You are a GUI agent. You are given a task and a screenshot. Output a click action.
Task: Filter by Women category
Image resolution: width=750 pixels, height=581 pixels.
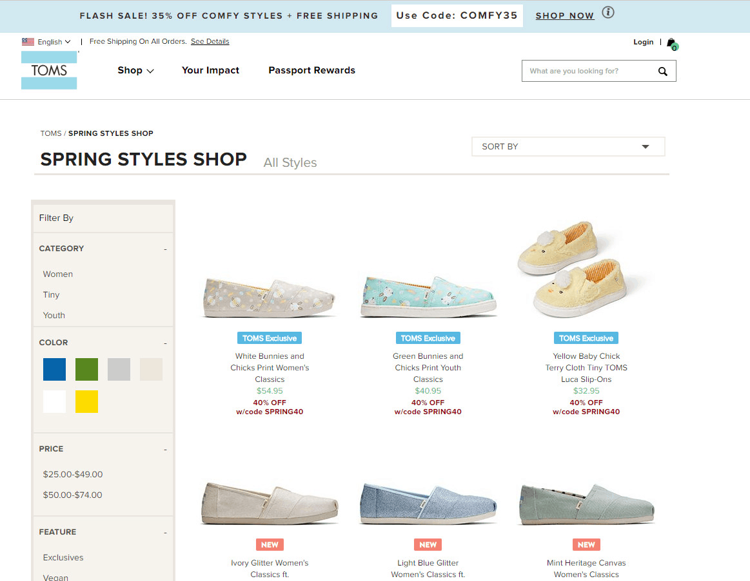coord(58,274)
